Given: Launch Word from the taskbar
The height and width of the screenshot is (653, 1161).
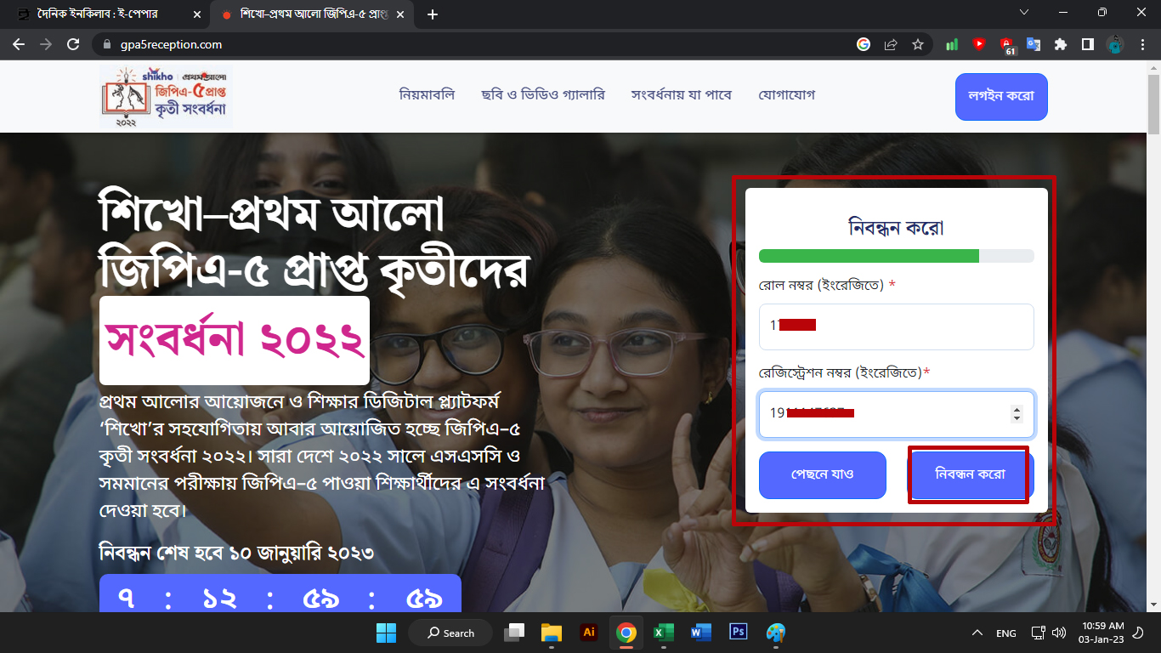Looking at the screenshot, I should tap(701, 633).
